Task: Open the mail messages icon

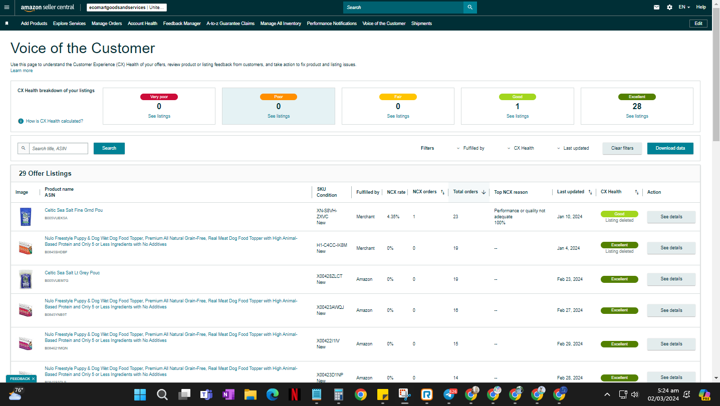Action: (x=656, y=8)
